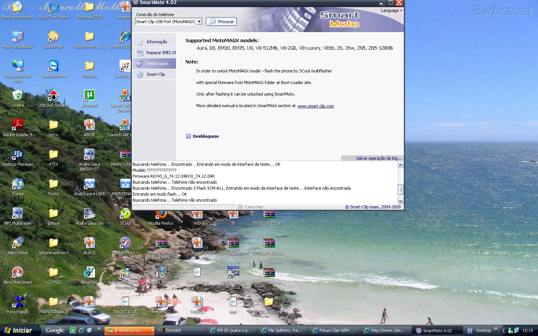Select the iTunes desktop icon
This screenshot has height=336, width=538.
18,187
